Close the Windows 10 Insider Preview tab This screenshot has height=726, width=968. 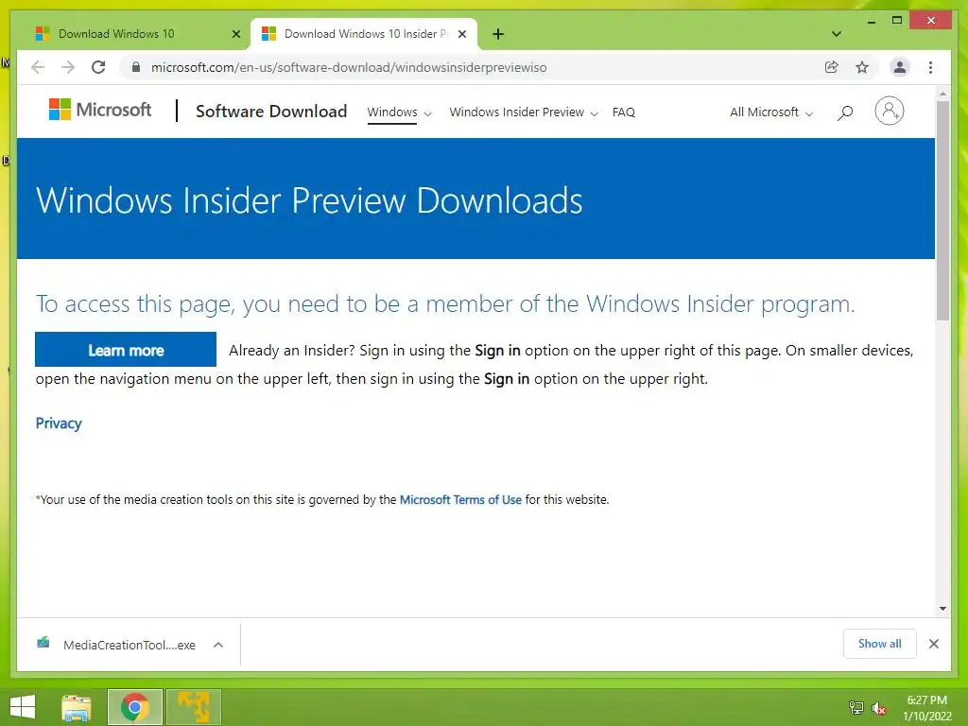461,34
